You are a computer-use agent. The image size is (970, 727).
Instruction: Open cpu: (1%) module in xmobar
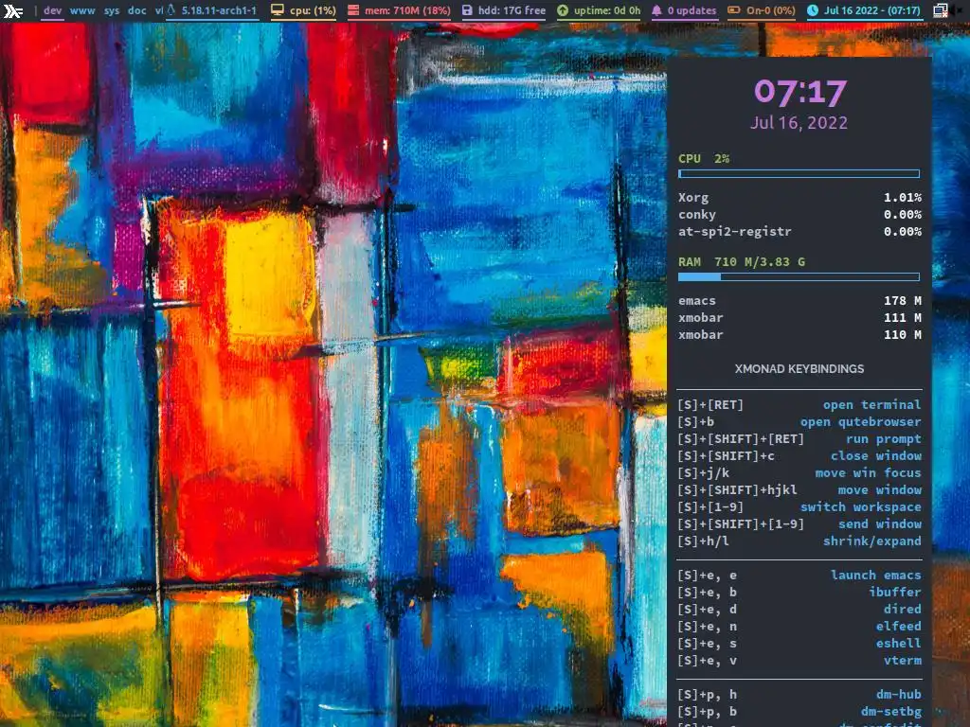[313, 10]
